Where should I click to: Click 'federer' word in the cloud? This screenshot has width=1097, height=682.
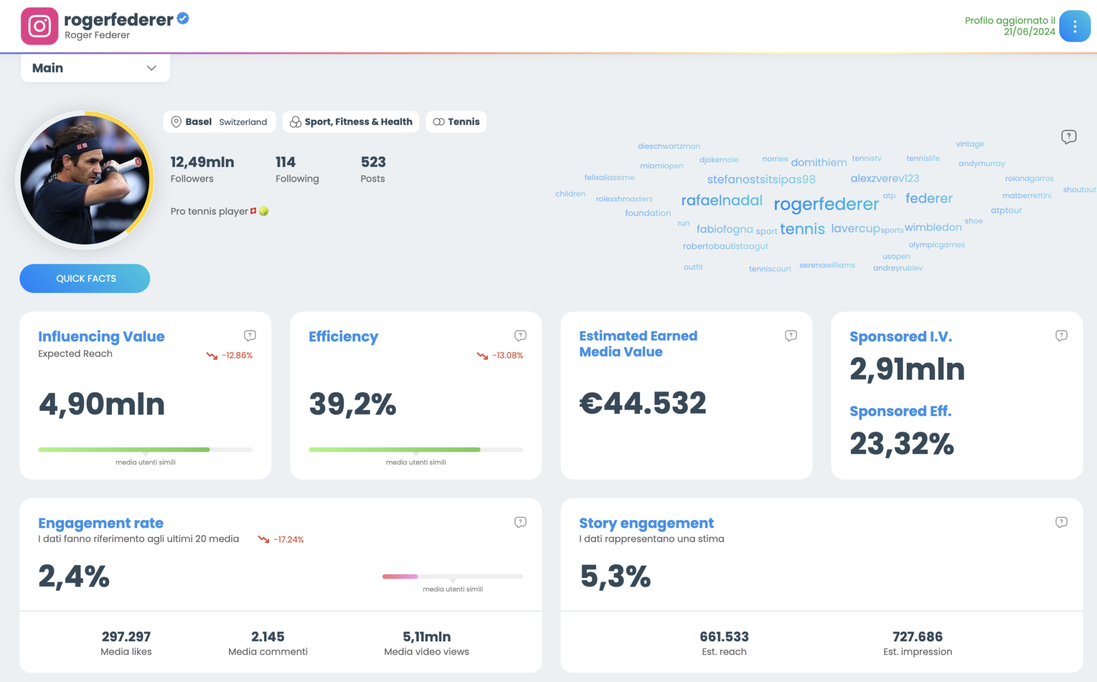[x=928, y=198]
